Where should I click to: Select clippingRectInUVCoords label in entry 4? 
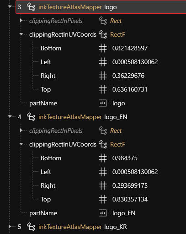pos(63,145)
